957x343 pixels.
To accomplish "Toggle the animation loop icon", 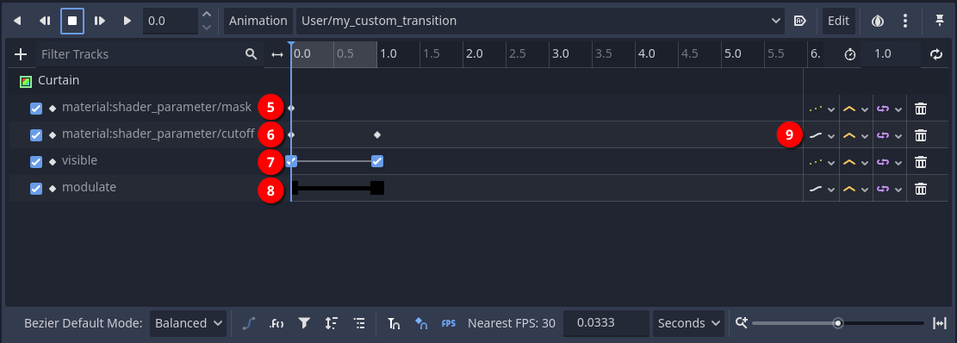I will tap(936, 54).
